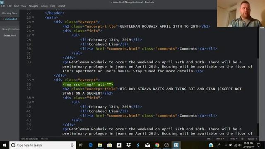
Task: Open the clock and date flyout
Action: pos(248,145)
